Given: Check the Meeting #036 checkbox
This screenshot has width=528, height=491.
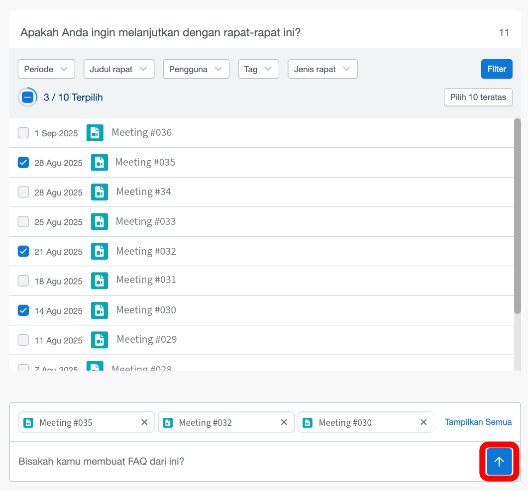Looking at the screenshot, I should (x=23, y=133).
